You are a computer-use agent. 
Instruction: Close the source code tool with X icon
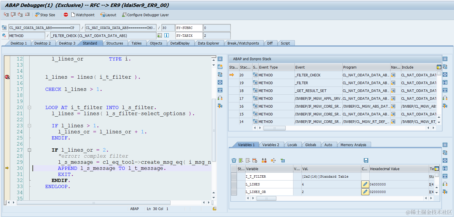(x=220, y=59)
